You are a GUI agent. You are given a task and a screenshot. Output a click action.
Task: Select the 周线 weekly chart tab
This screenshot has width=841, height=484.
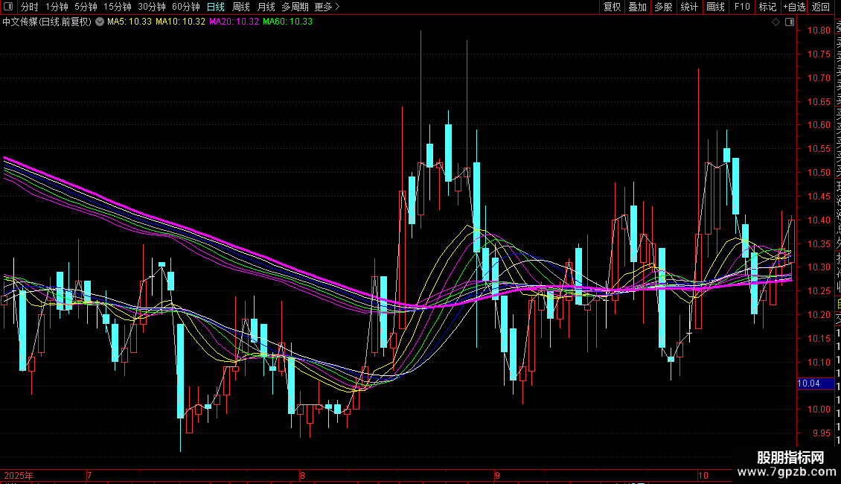click(241, 7)
